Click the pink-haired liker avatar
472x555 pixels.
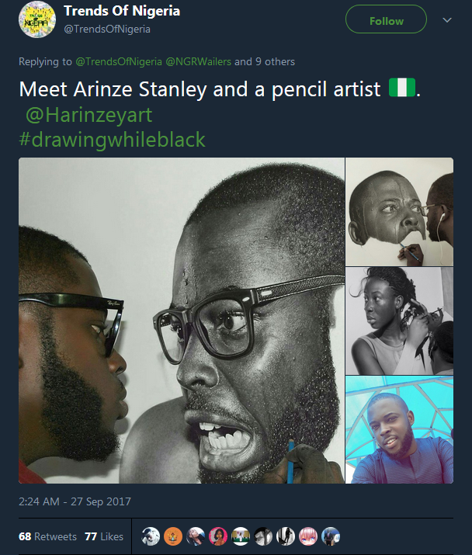pyautogui.click(x=308, y=536)
